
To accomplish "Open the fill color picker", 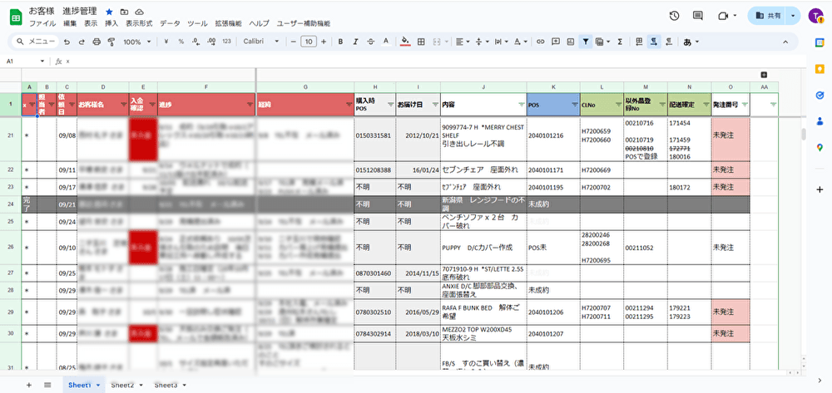I will click(405, 42).
